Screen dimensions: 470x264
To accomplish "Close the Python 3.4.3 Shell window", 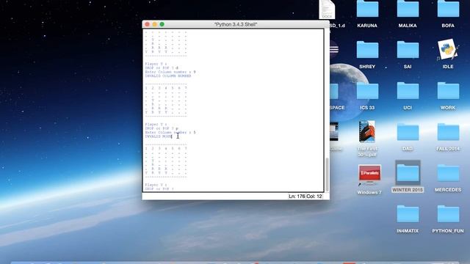I will point(147,24).
